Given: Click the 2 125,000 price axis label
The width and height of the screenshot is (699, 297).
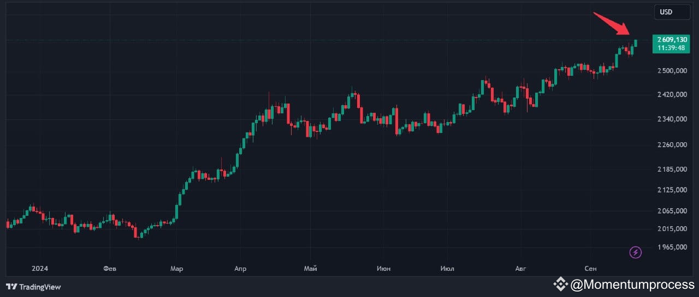Looking at the screenshot, I should pyautogui.click(x=672, y=190).
